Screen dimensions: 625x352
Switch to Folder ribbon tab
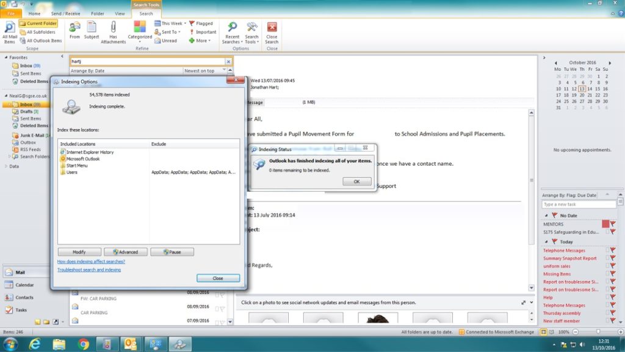97,13
